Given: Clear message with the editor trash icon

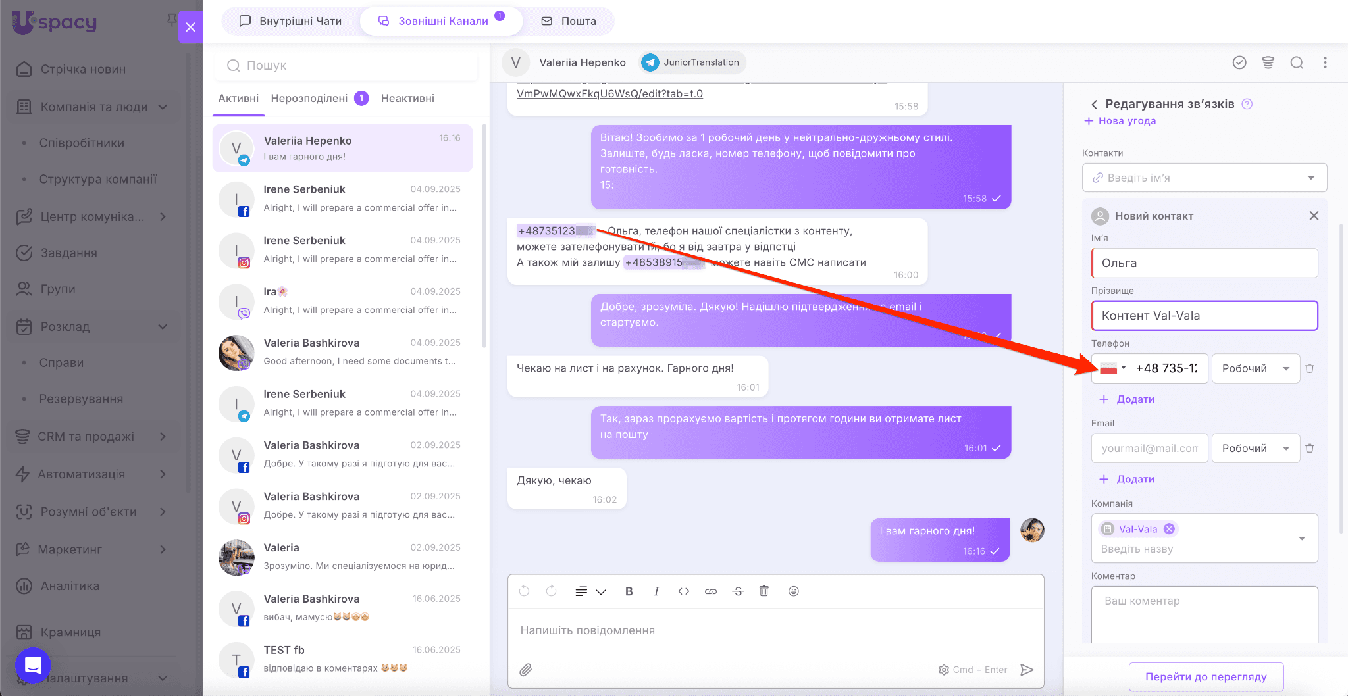Looking at the screenshot, I should 764,591.
